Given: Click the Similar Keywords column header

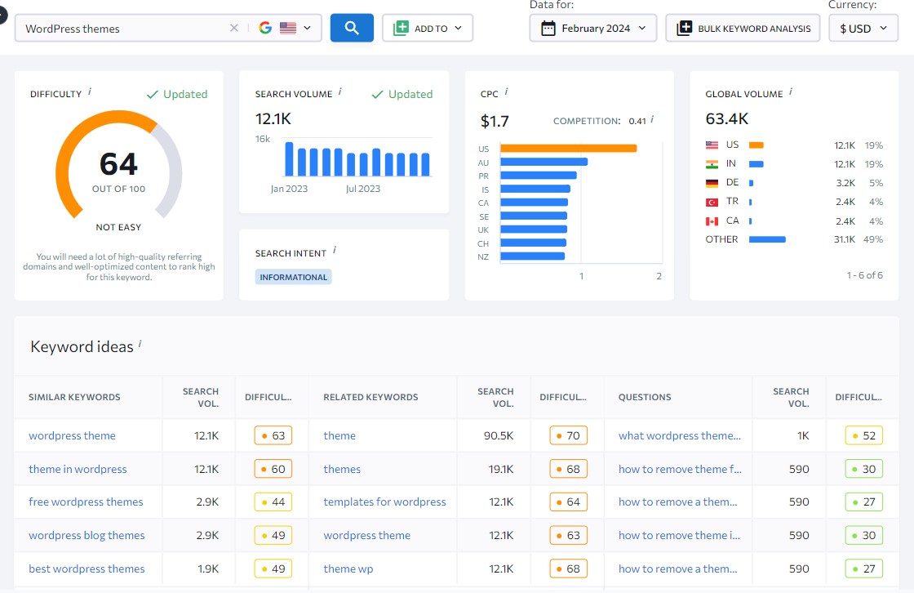Looking at the screenshot, I should pos(74,397).
